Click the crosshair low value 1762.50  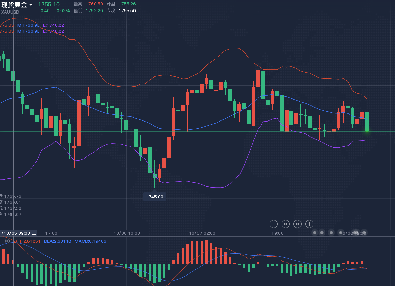(x=13, y=208)
